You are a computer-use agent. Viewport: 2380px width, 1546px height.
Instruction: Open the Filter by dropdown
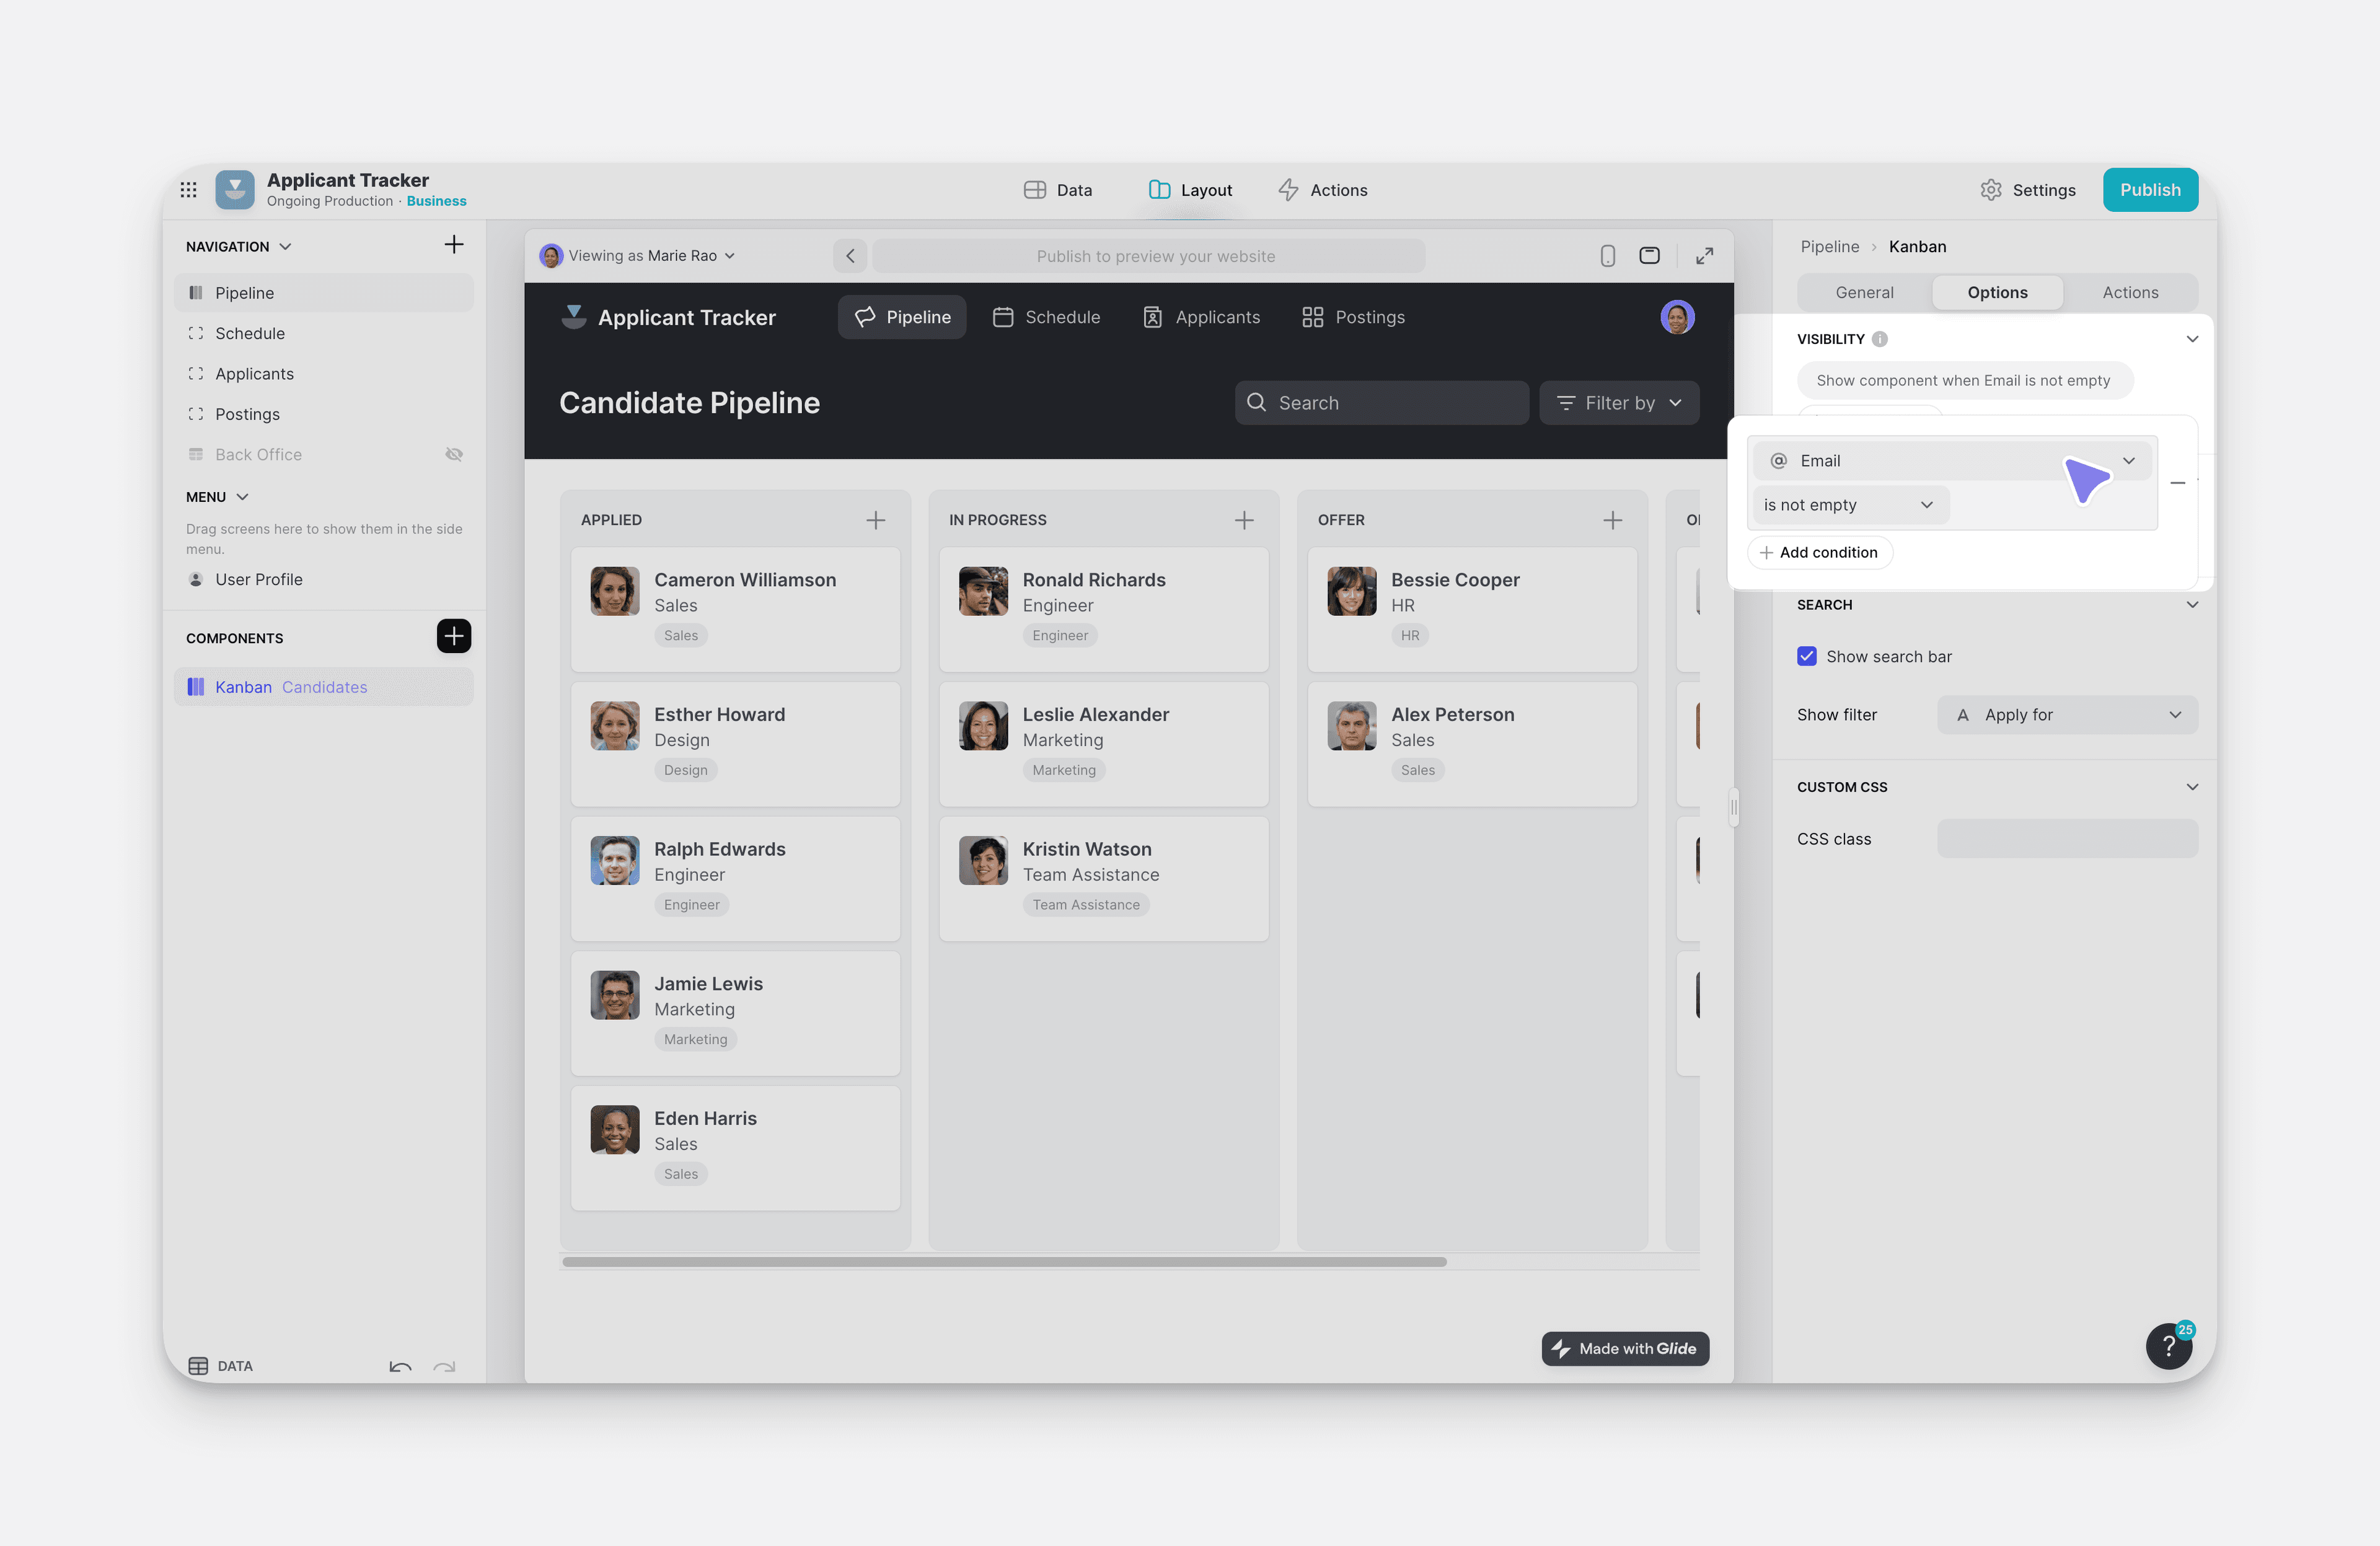1619,403
